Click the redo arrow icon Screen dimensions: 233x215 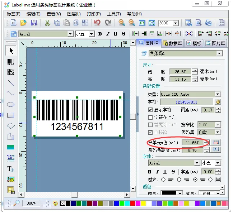pos(108,23)
